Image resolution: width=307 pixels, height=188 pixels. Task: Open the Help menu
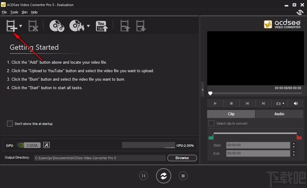(34, 12)
